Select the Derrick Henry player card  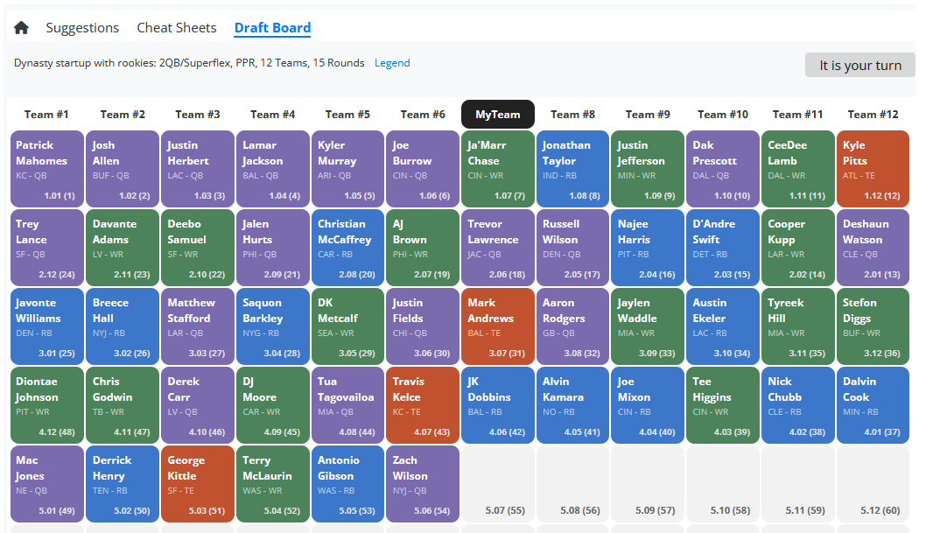[122, 483]
